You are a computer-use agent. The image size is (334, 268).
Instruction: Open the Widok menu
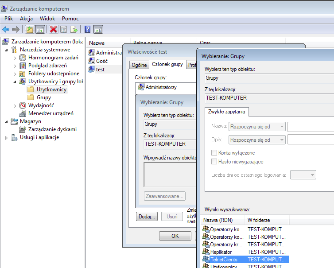47,19
